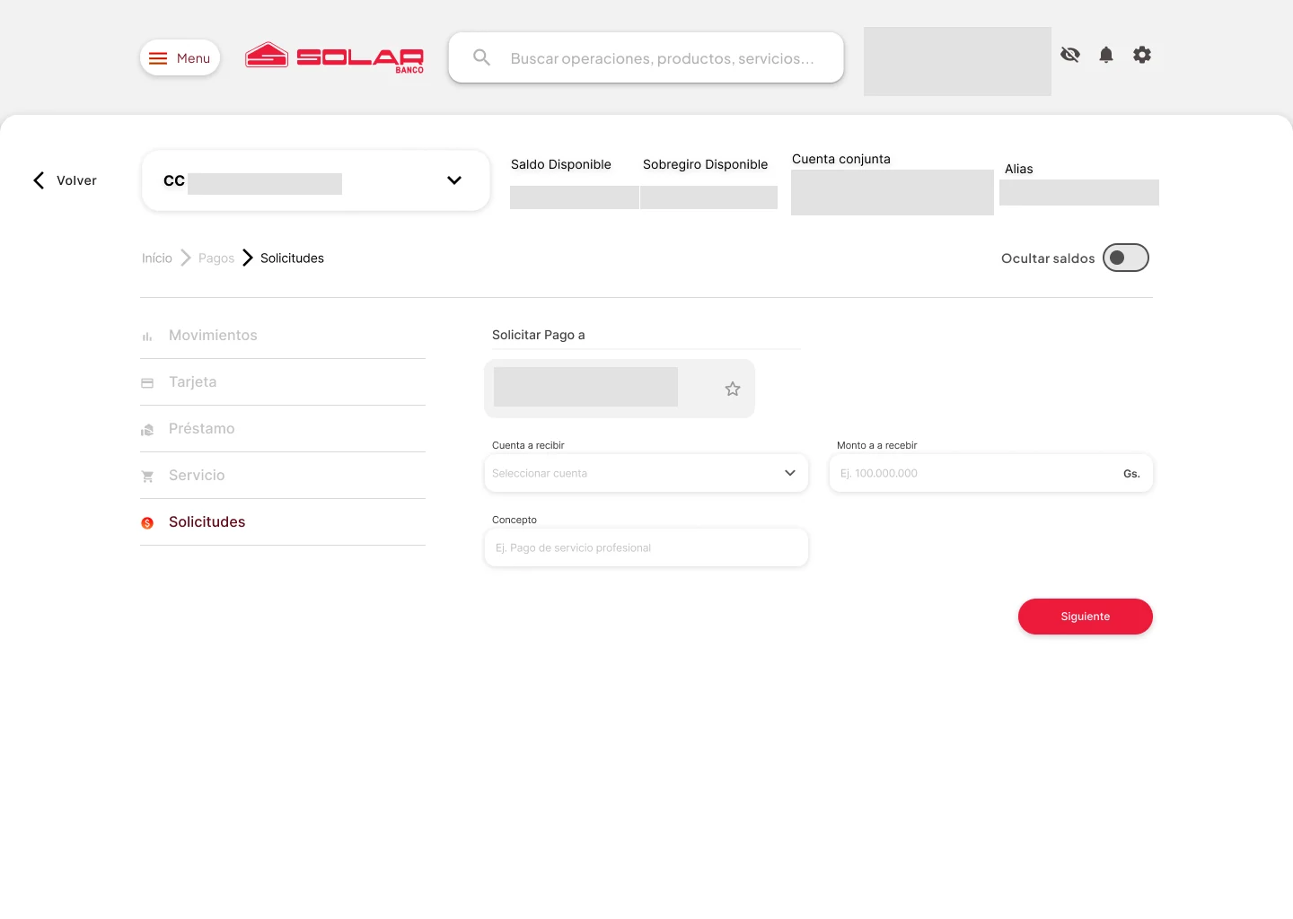
Task: Toggle the crossed-eye hide balances icon
Action: tap(1070, 55)
